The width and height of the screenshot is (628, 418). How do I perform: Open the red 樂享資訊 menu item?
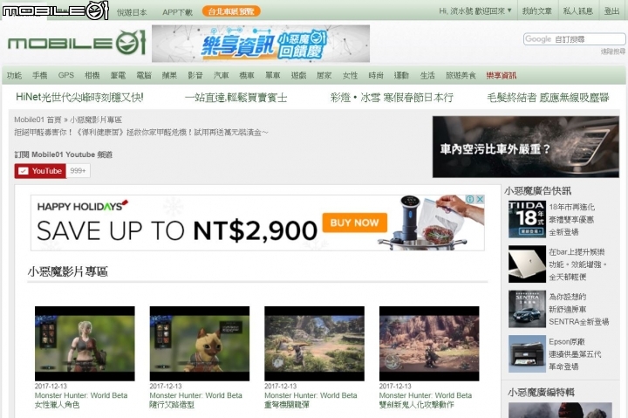pyautogui.click(x=502, y=75)
